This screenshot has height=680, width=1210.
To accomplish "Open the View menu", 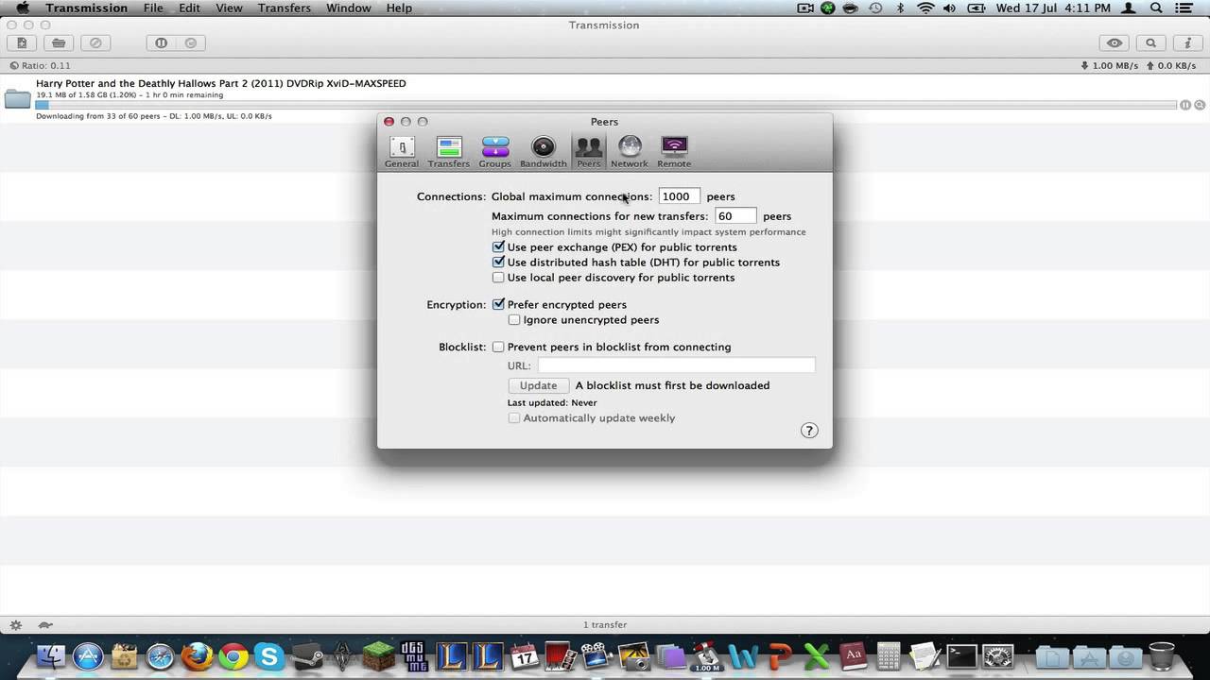I will [x=229, y=8].
